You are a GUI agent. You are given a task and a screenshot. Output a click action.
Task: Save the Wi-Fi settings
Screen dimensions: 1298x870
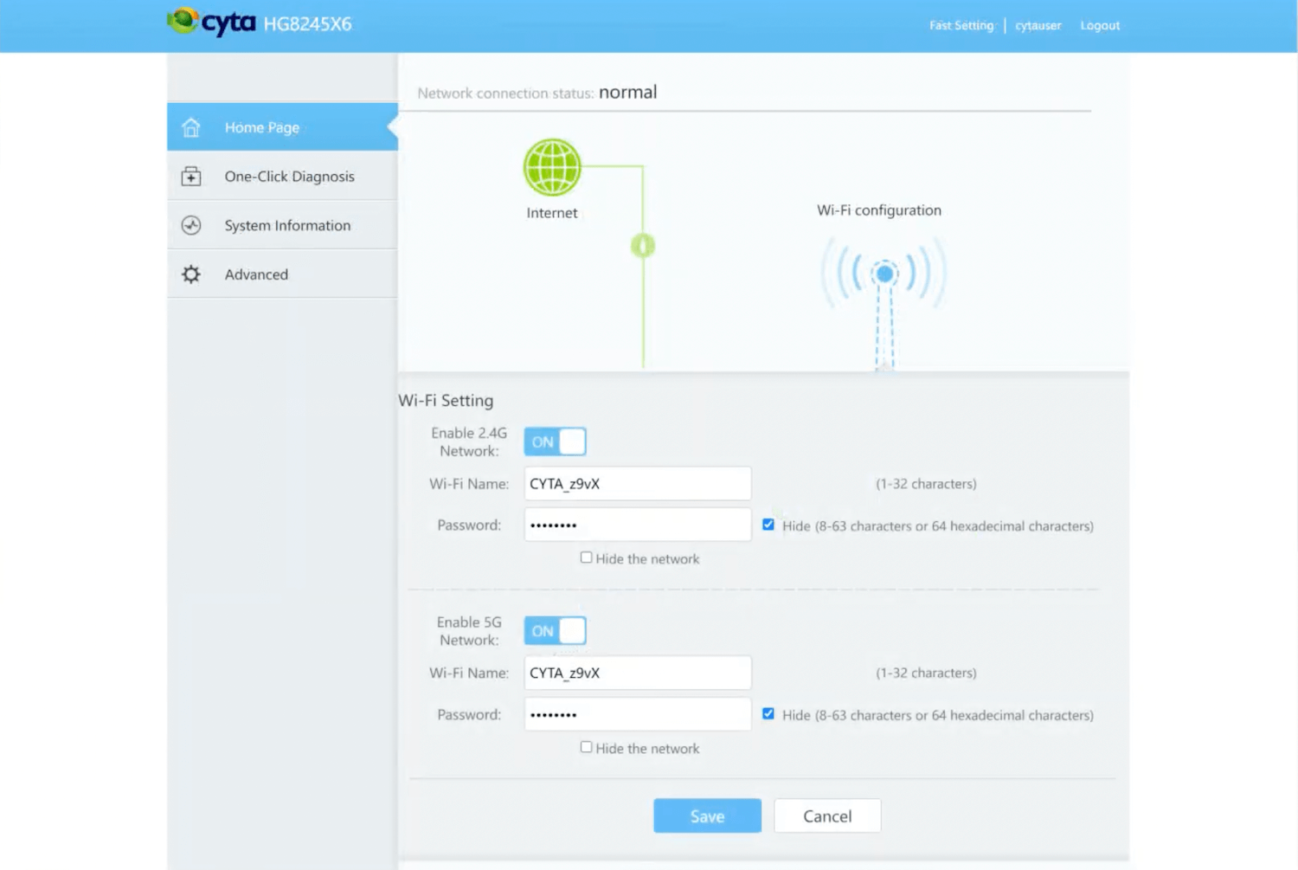(707, 815)
